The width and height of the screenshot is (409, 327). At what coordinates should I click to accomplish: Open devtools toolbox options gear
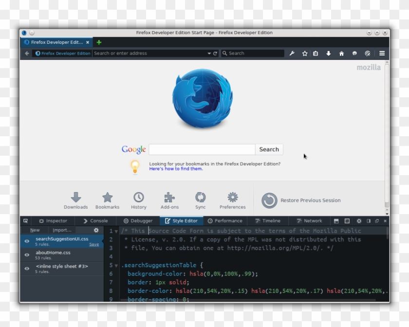click(359, 221)
